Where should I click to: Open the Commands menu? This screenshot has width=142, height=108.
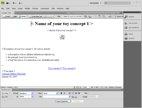tap(45, 8)
